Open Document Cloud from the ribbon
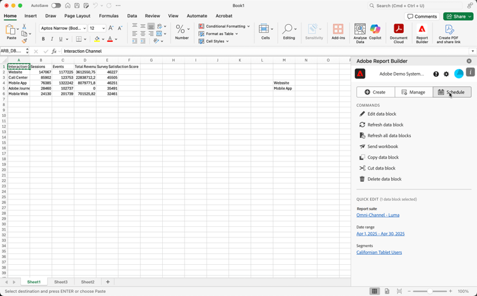The image size is (477, 296). pos(398,34)
